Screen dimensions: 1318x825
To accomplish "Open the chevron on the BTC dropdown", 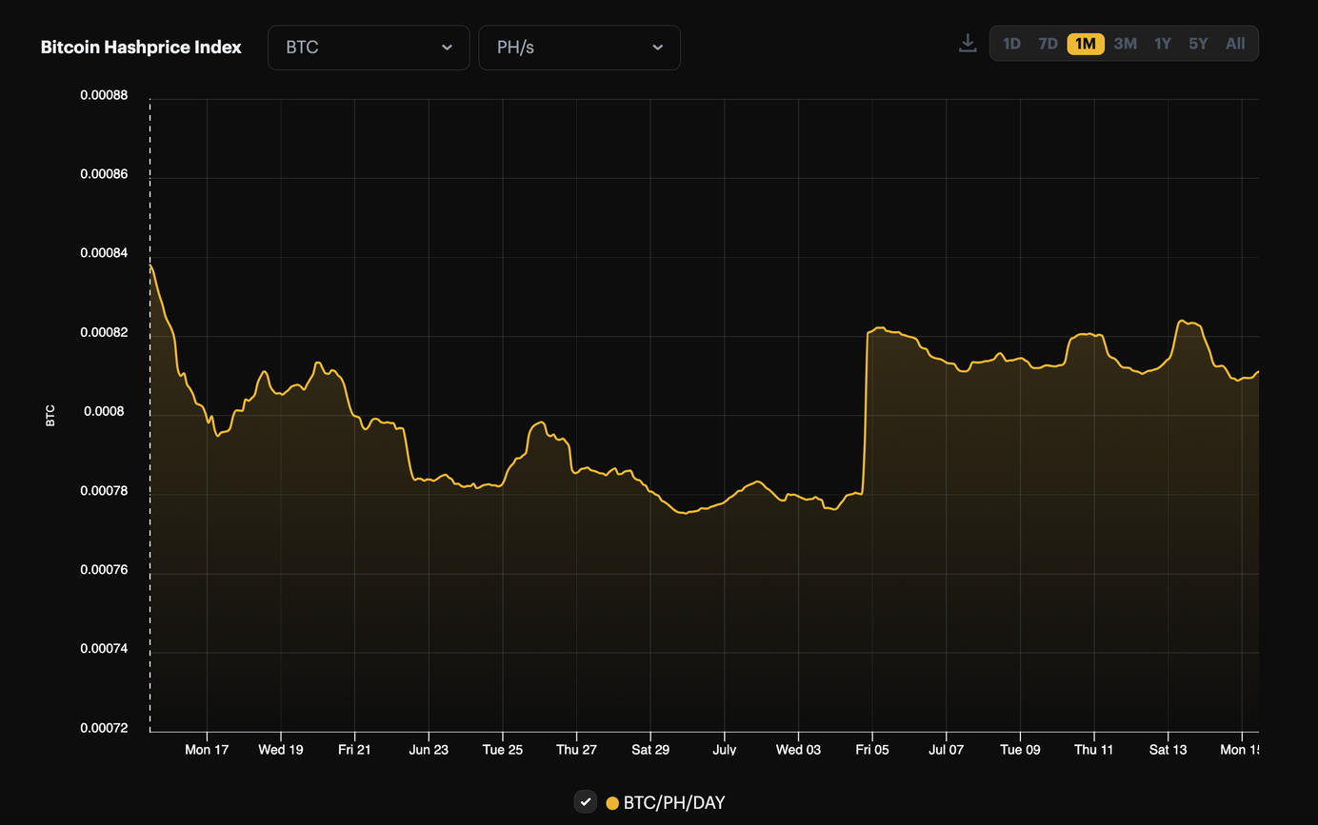I will coord(448,47).
